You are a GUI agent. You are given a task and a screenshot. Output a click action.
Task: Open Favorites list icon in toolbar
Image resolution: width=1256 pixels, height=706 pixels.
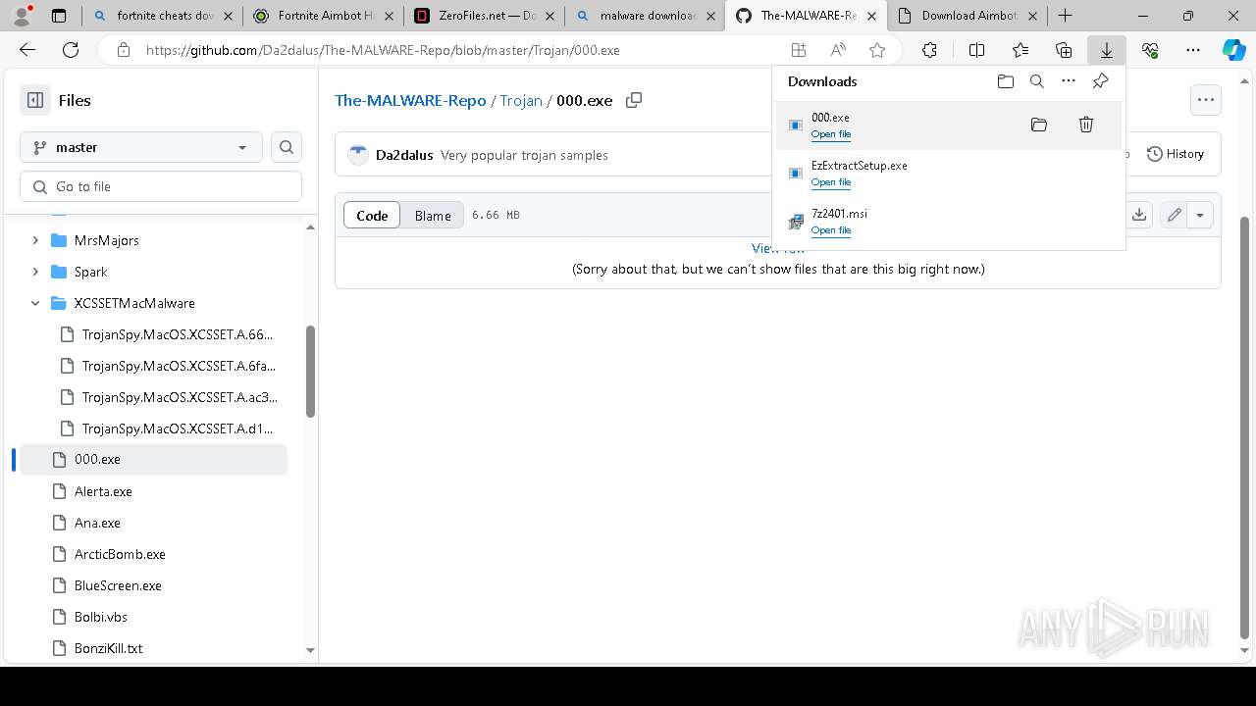(x=1020, y=50)
